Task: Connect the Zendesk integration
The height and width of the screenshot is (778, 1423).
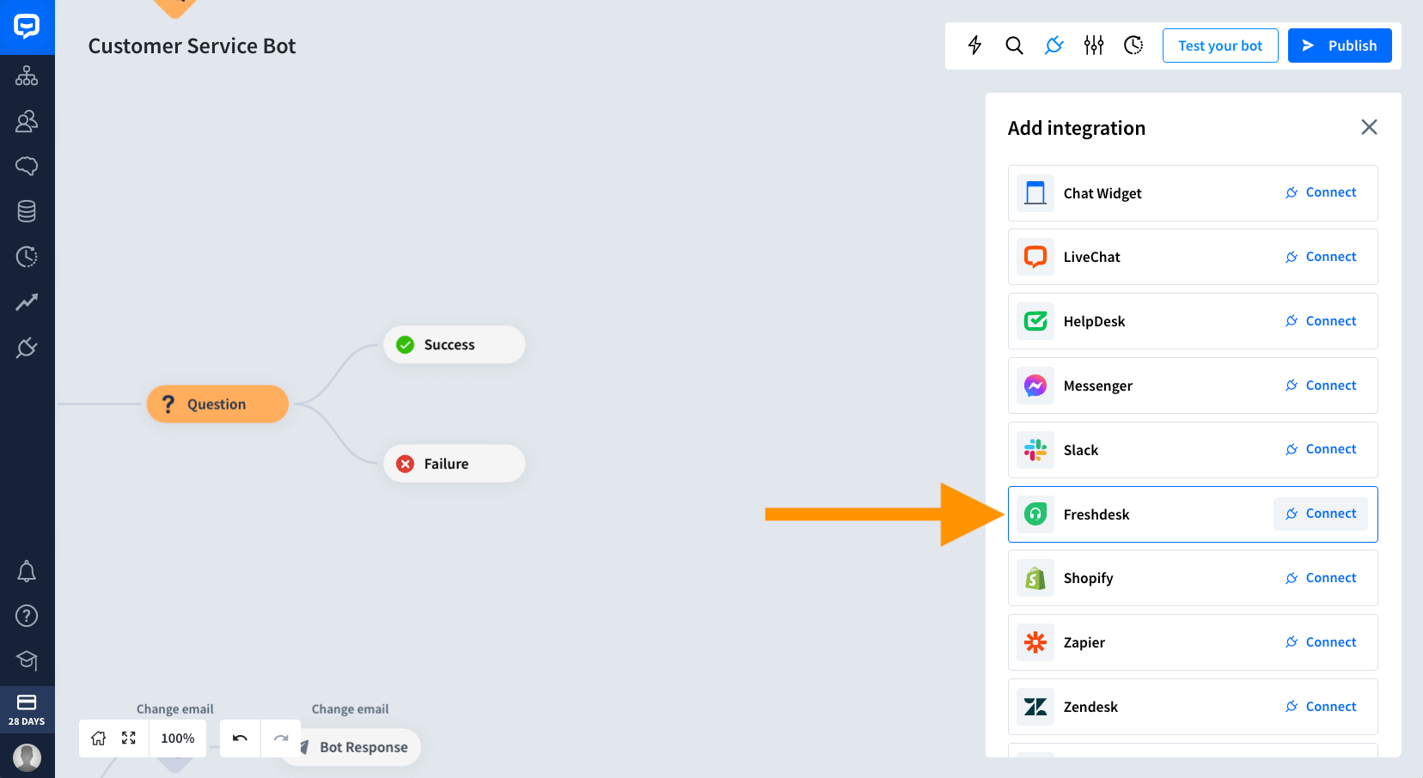Action: 1321,707
